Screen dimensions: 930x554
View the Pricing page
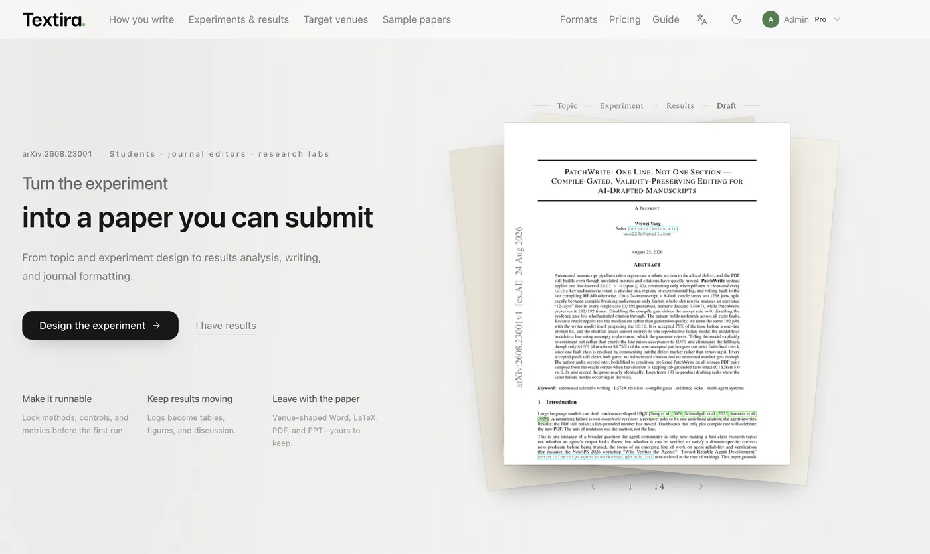coord(625,19)
